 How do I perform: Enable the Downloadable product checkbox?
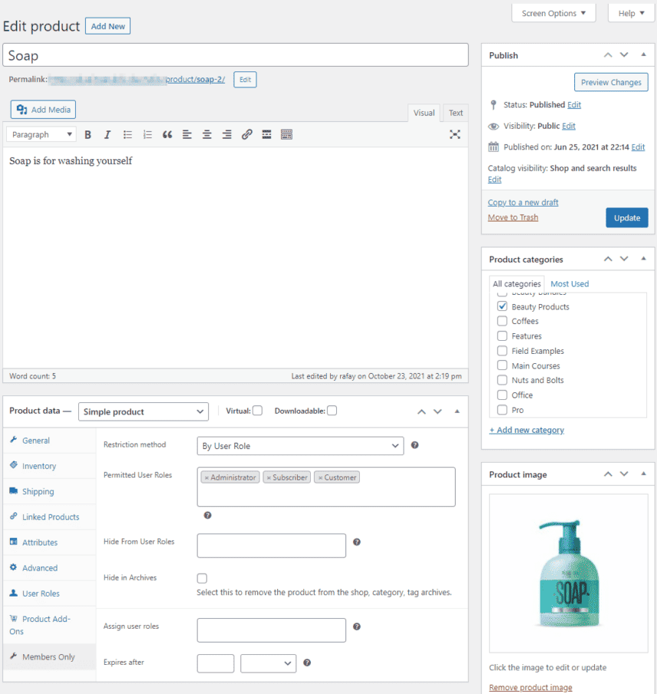click(332, 411)
